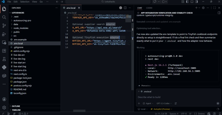Change Spaces: 4 indentation setting

click(174, 114)
